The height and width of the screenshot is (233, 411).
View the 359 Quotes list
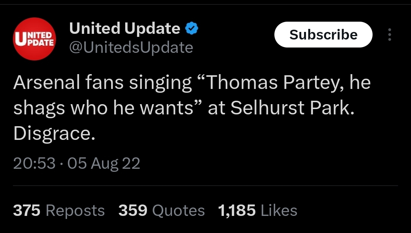[x=161, y=211]
